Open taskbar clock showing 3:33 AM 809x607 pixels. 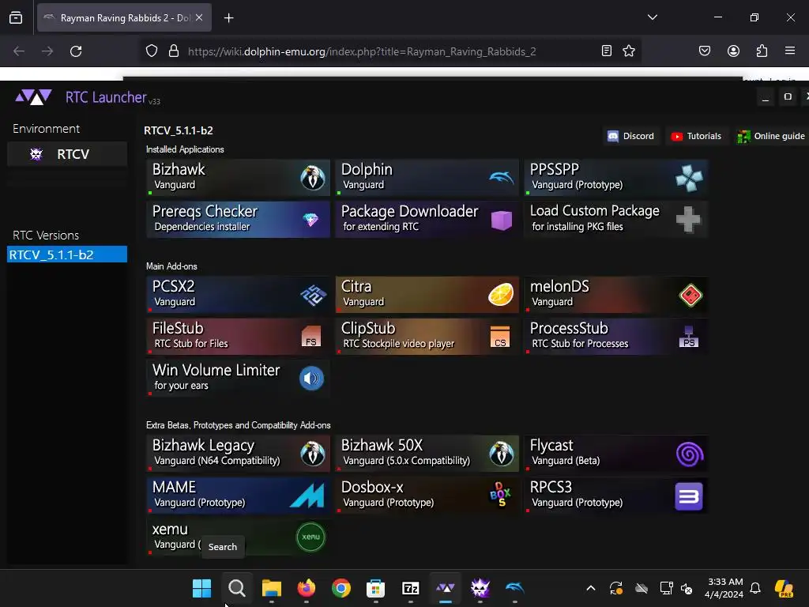click(x=724, y=588)
